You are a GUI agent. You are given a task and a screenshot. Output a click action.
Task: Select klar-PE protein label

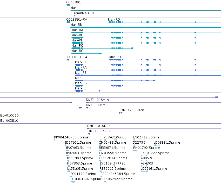tap(81, 73)
